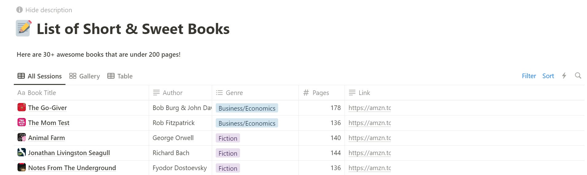The image size is (587, 175).
Task: Open The Go-Giver Amazon link
Action: click(x=369, y=108)
